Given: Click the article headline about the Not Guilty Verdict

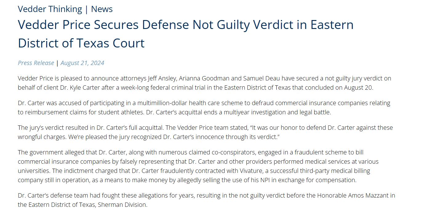Looking at the screenshot, I should [x=186, y=34].
